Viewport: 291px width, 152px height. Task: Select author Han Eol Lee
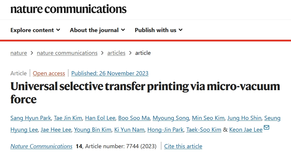(x=100, y=118)
